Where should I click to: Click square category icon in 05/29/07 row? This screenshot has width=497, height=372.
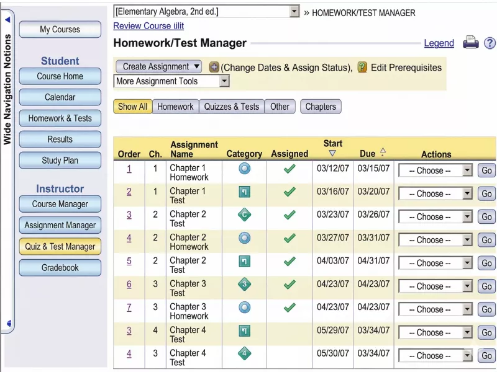tap(244, 331)
